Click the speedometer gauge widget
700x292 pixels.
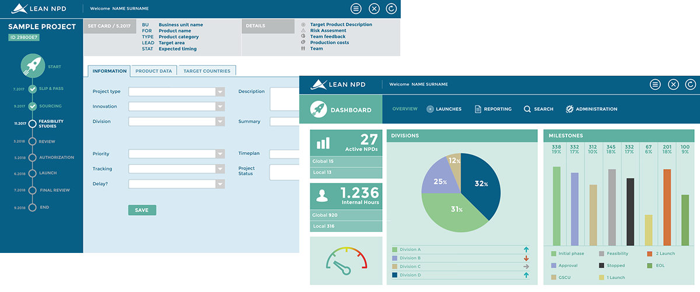pyautogui.click(x=346, y=260)
